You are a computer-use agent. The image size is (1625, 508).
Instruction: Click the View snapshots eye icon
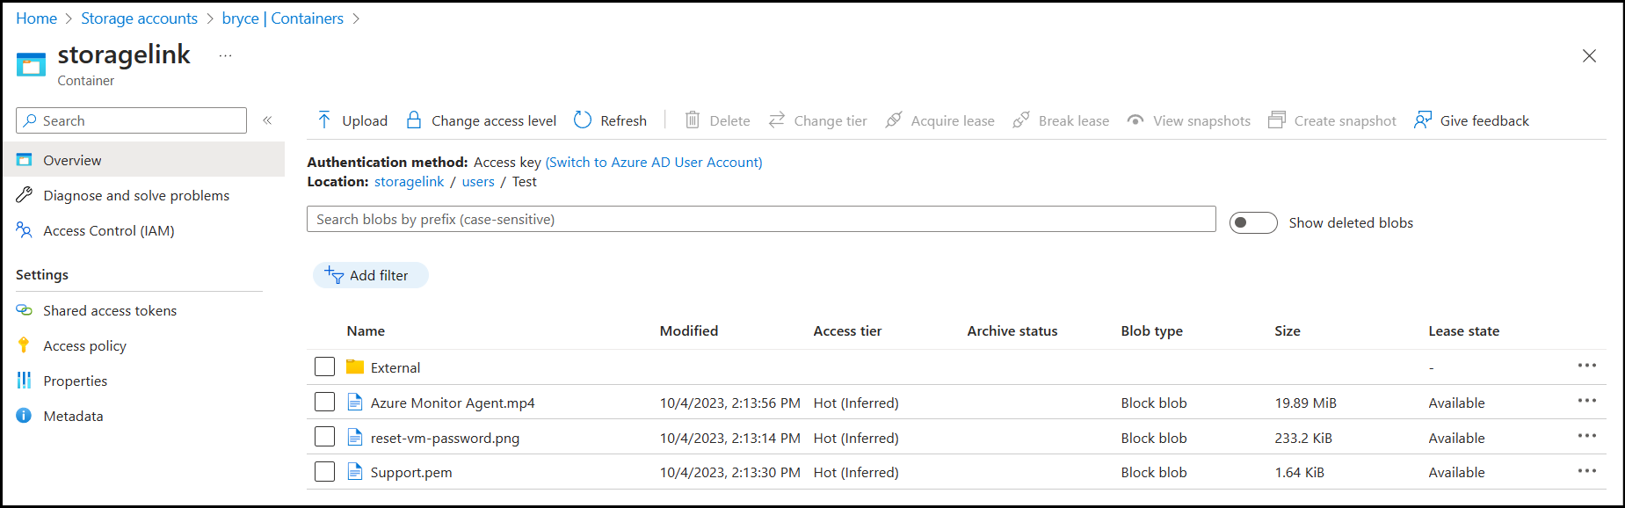pyautogui.click(x=1135, y=120)
